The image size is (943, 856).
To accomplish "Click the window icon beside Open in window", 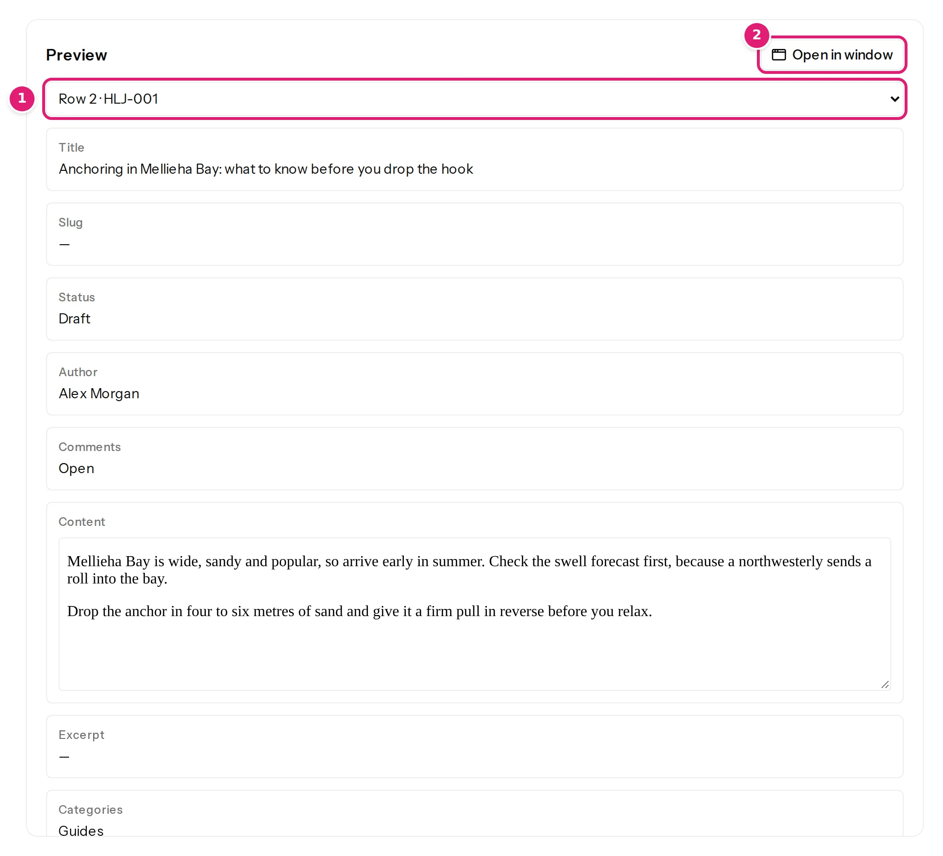I will coord(778,55).
